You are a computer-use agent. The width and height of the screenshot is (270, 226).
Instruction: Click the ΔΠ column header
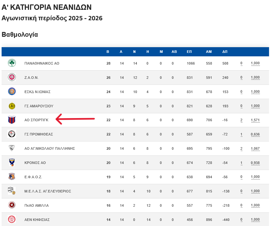[225, 52]
